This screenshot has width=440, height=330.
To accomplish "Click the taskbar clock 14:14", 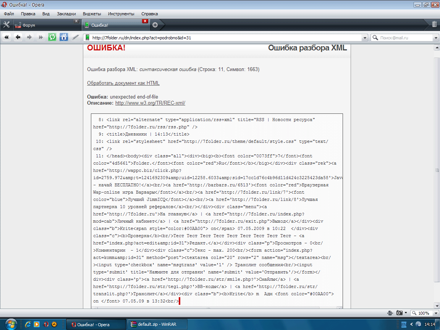I will 430,324.
